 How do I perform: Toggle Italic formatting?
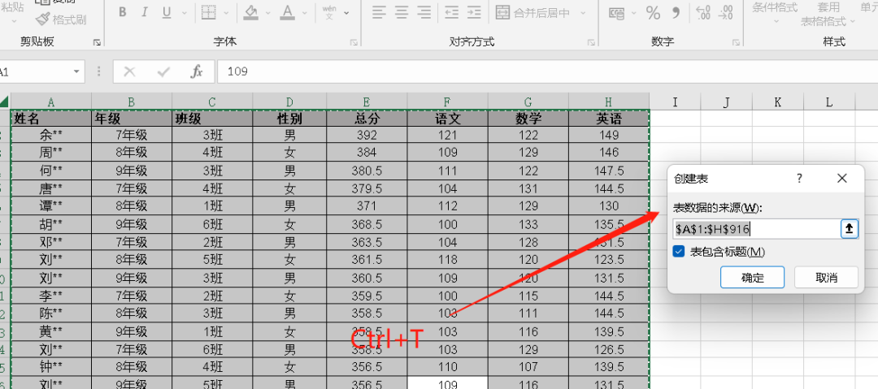pos(145,12)
